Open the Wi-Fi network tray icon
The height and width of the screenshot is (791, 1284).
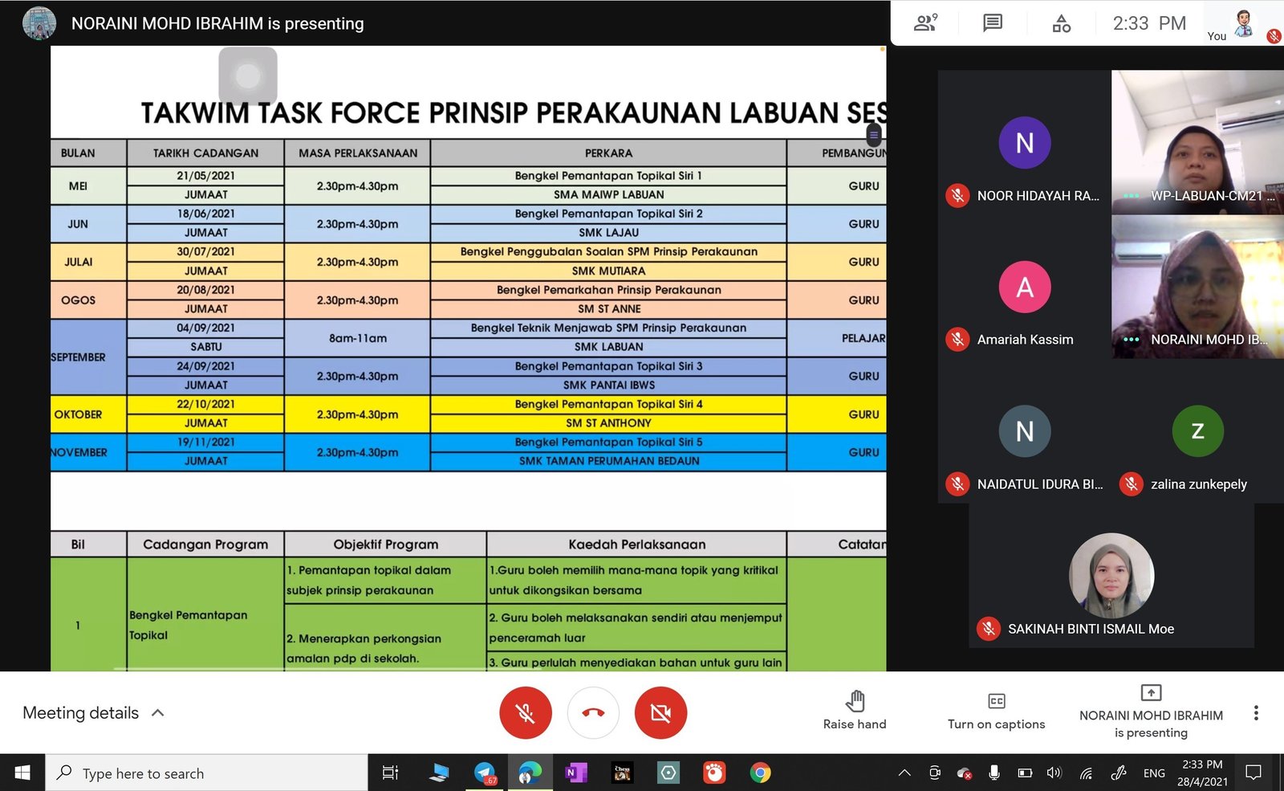[x=1086, y=773]
